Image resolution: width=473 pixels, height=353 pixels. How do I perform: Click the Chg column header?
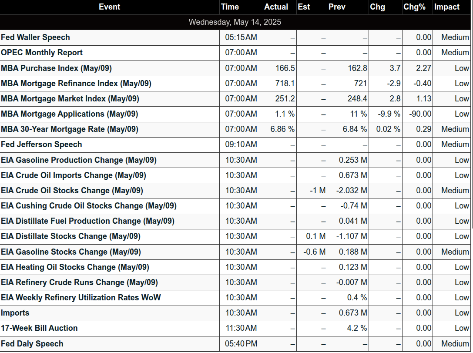pos(377,7)
